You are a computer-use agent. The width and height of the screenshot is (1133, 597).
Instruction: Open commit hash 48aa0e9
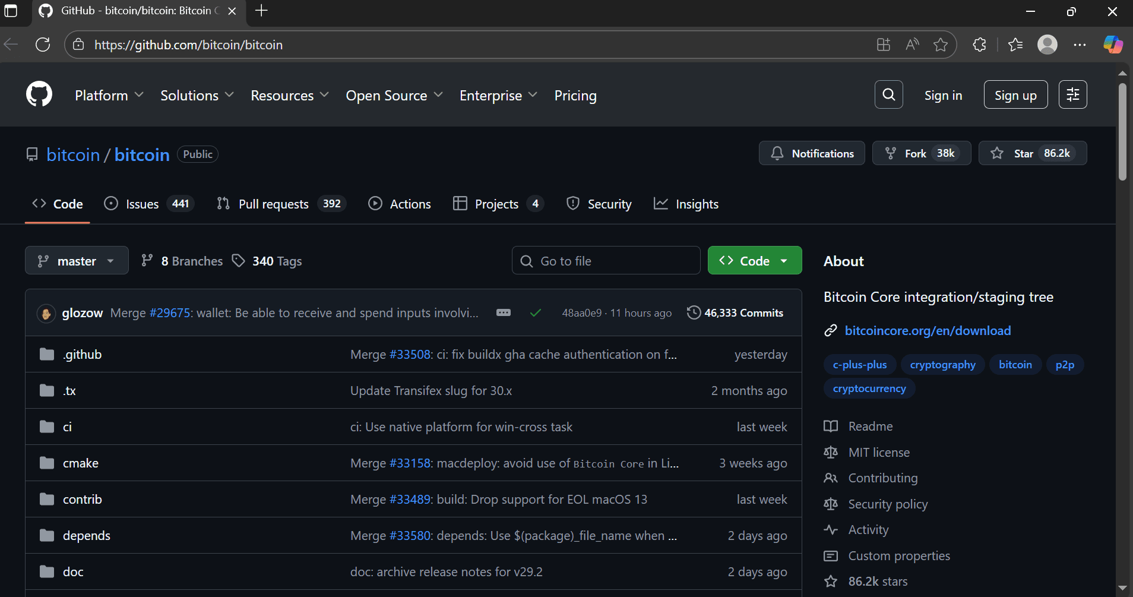pos(581,313)
